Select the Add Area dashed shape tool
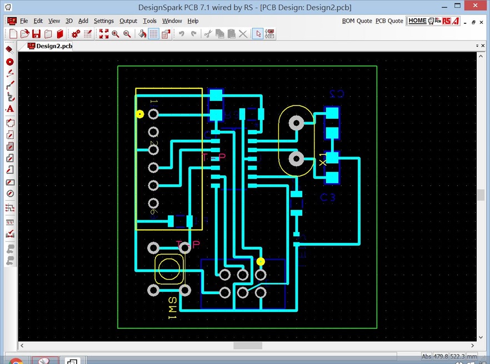The width and height of the screenshot is (490, 364). (x=9, y=134)
